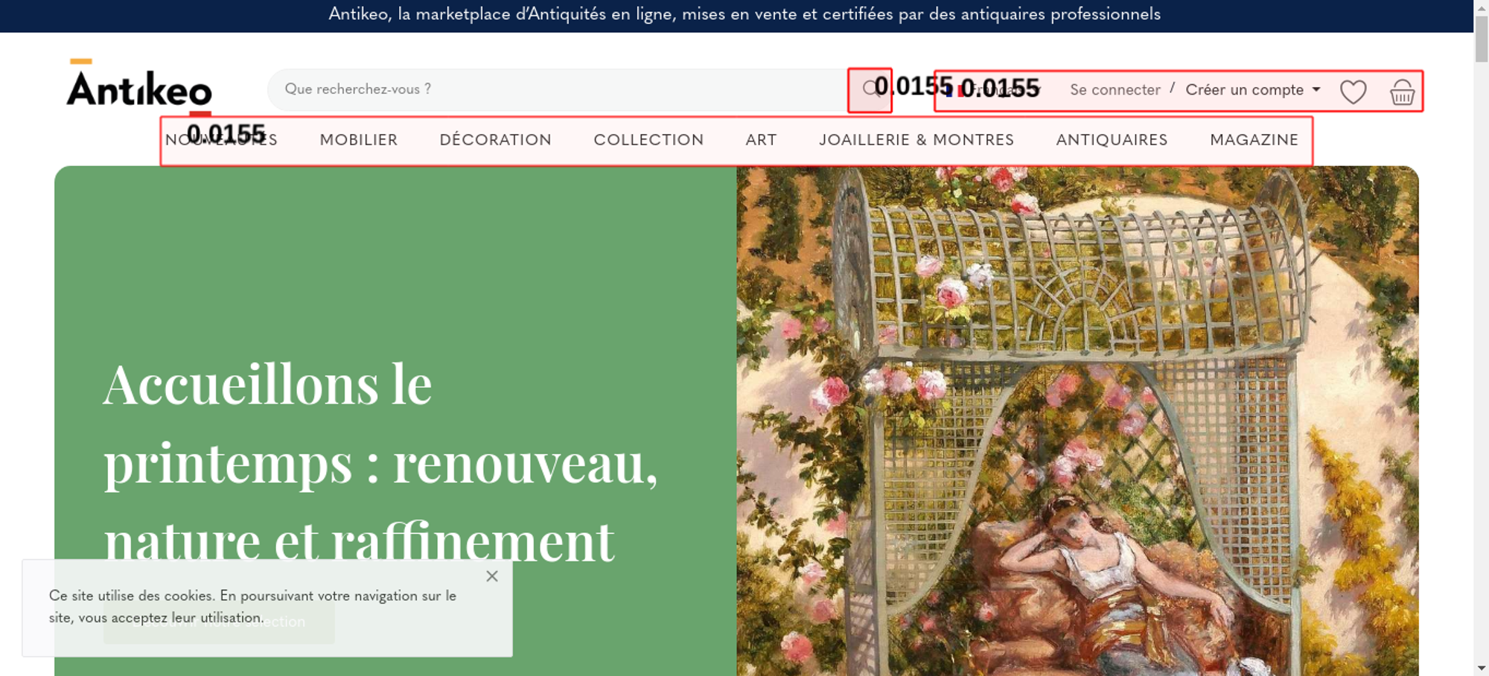The image size is (1489, 676).
Task: Close the cookie notice
Action: (x=491, y=576)
